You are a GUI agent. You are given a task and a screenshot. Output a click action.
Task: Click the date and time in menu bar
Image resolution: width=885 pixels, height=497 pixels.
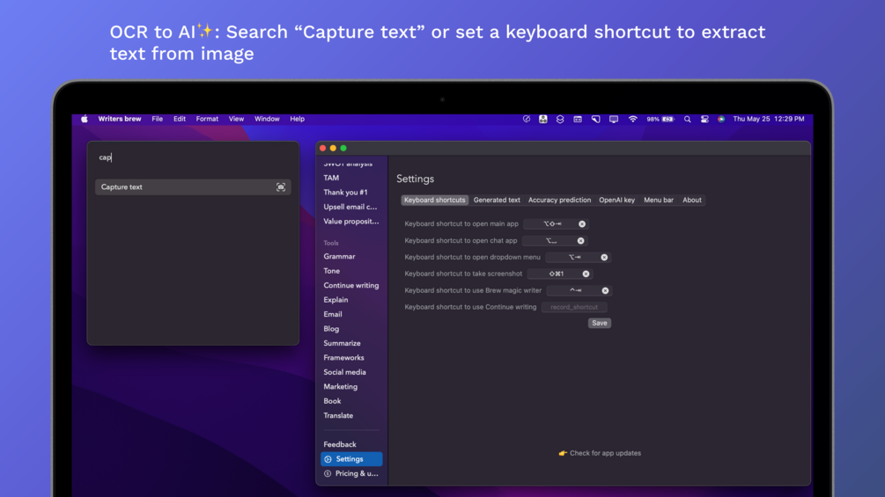pyautogui.click(x=768, y=119)
